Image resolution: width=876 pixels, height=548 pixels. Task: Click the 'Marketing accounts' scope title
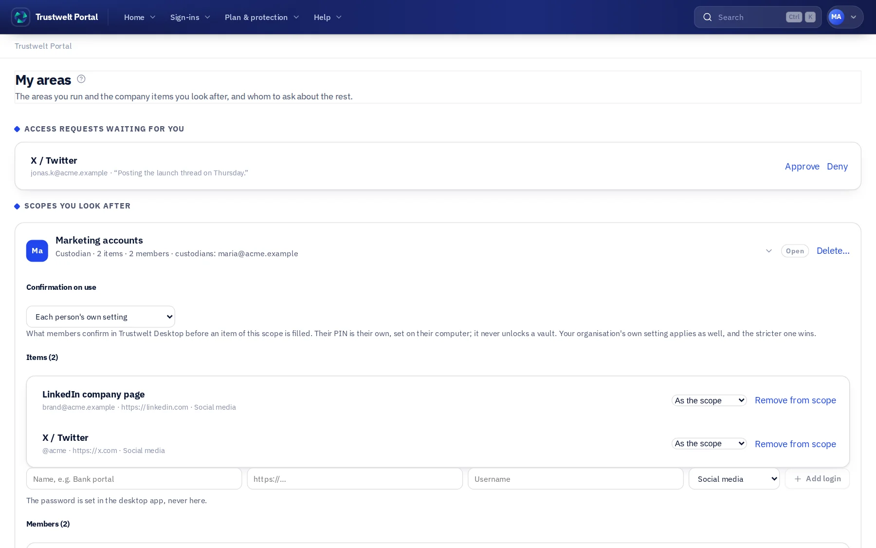(x=99, y=240)
